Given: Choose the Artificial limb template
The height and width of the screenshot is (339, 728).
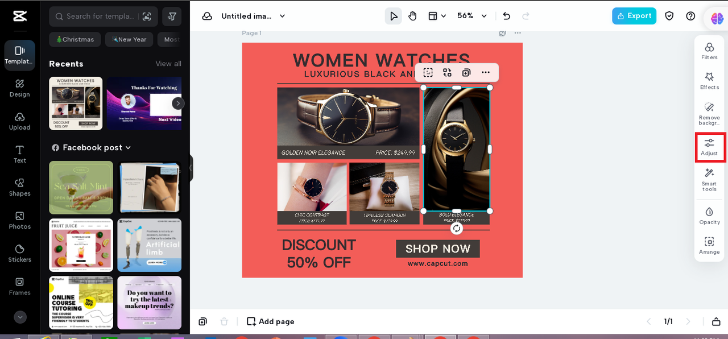Looking at the screenshot, I should (x=149, y=245).
